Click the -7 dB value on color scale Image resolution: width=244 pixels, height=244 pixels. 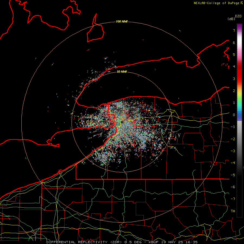233,199
